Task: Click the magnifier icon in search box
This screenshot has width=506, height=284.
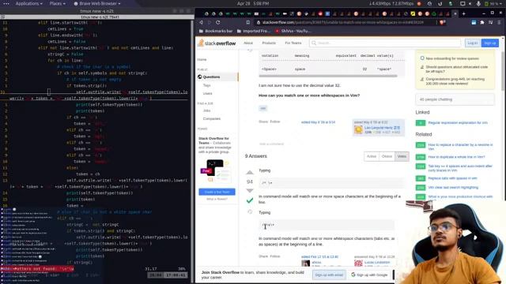Action: (x=314, y=43)
